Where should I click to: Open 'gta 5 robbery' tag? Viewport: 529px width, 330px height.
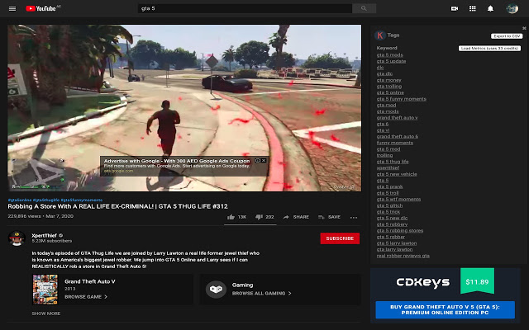click(x=392, y=224)
